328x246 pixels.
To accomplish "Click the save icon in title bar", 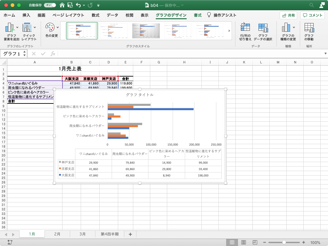I will coord(70,5).
